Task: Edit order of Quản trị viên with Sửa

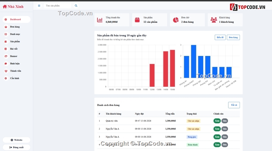Action: pyautogui.click(x=225, y=121)
